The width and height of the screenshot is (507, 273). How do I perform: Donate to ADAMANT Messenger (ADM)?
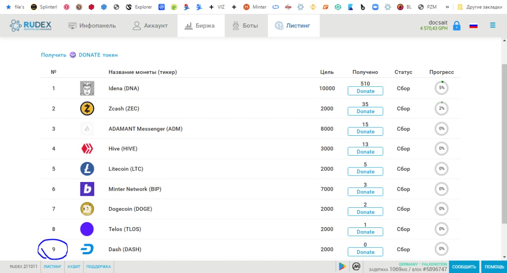coord(365,131)
